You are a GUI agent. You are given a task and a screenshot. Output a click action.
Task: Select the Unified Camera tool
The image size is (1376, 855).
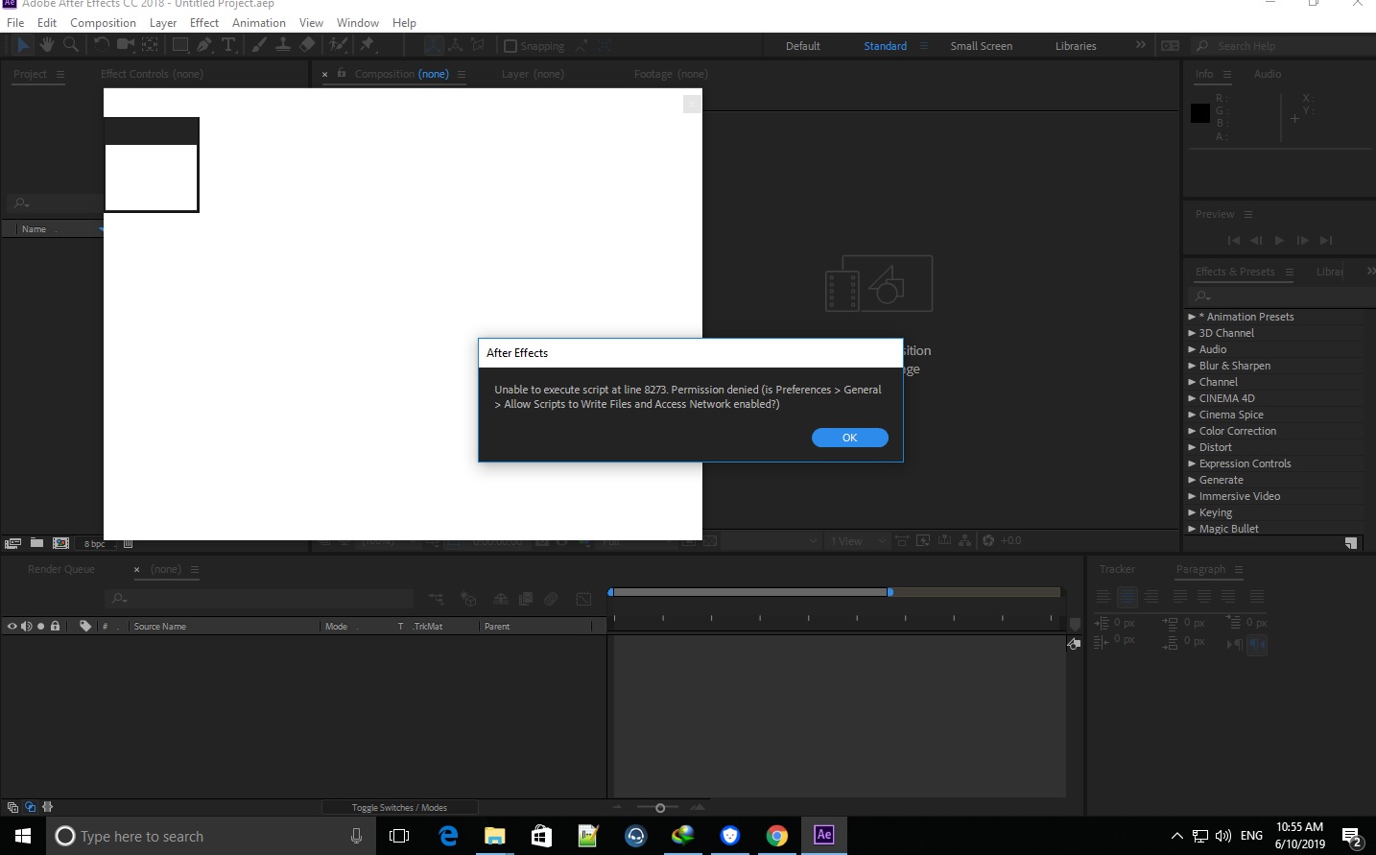pos(126,44)
